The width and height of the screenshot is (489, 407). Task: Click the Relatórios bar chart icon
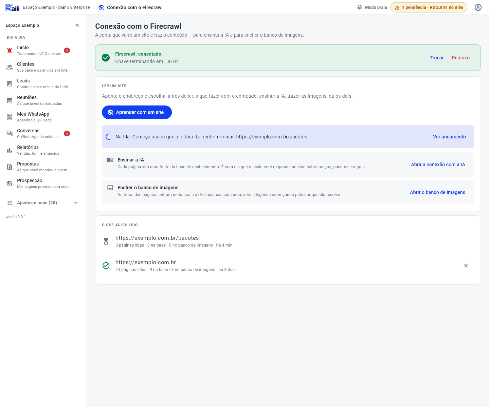point(10,150)
